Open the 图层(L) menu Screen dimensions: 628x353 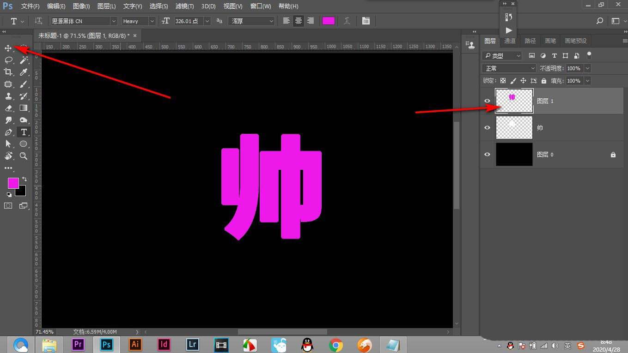tap(107, 6)
